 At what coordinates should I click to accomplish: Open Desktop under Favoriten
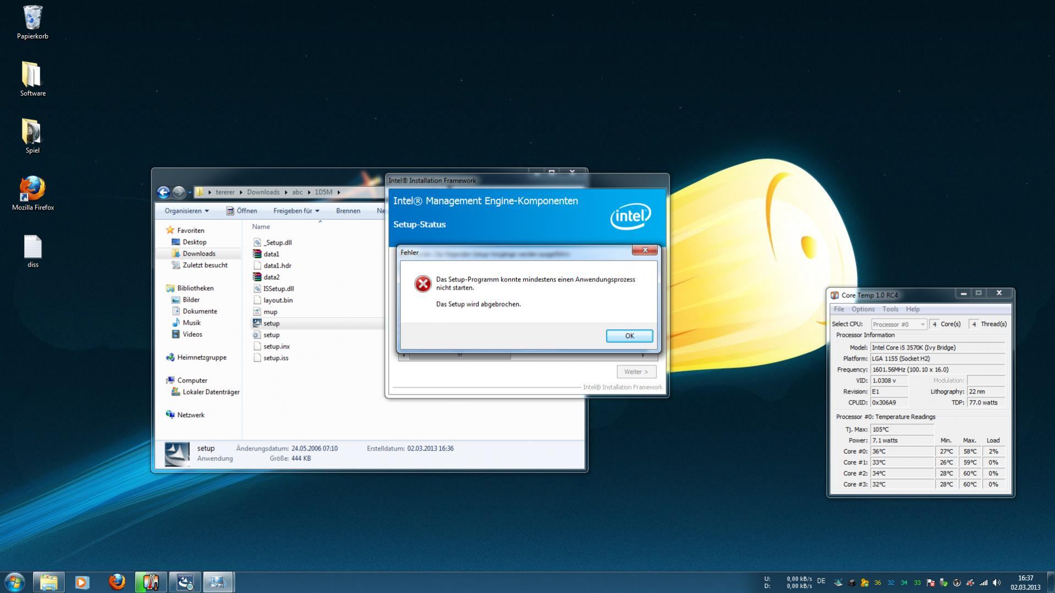[x=194, y=242]
